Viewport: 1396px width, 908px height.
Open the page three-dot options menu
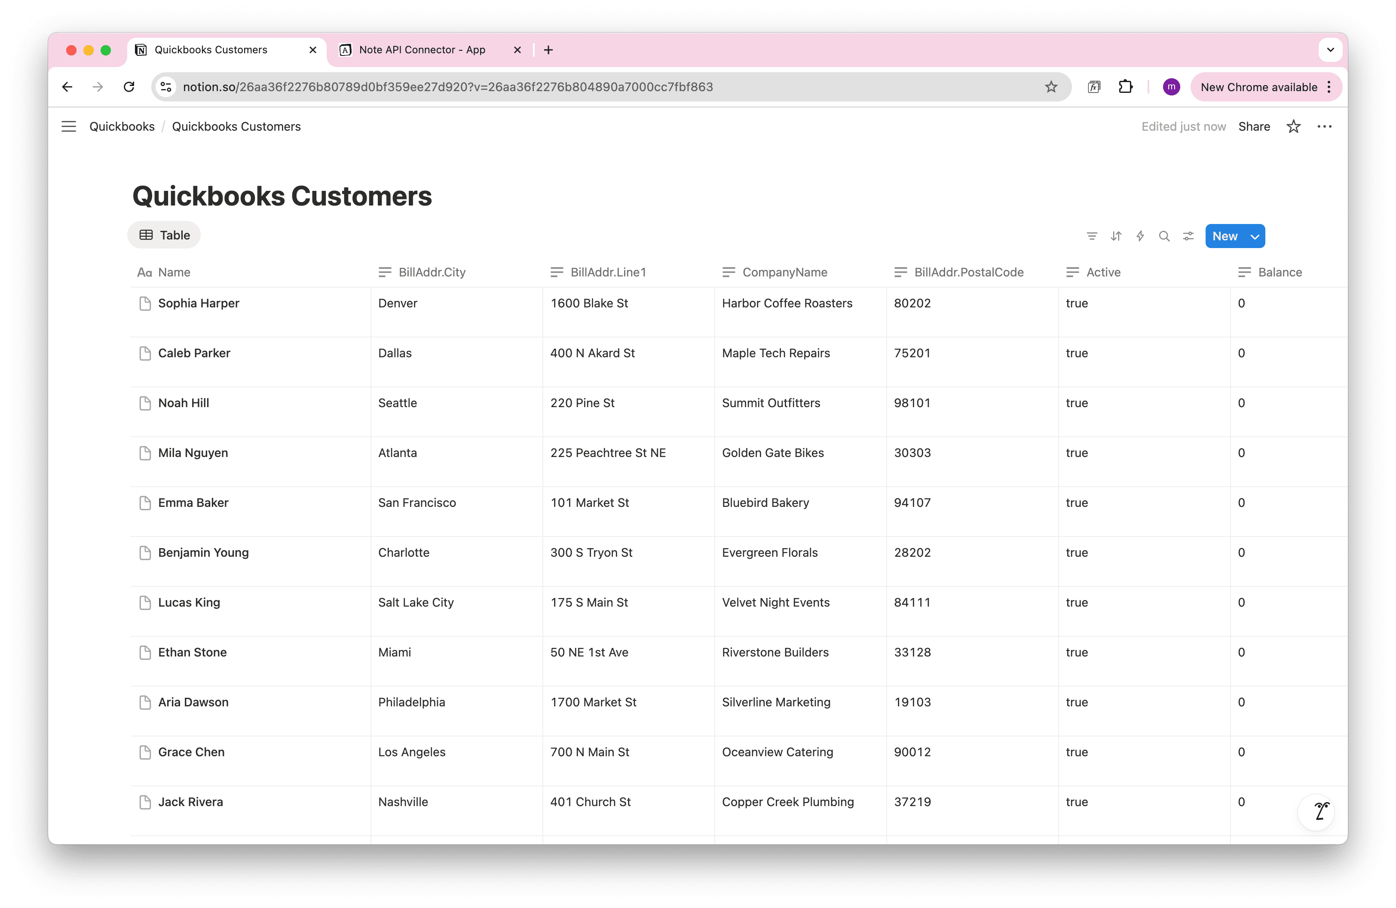[1325, 126]
